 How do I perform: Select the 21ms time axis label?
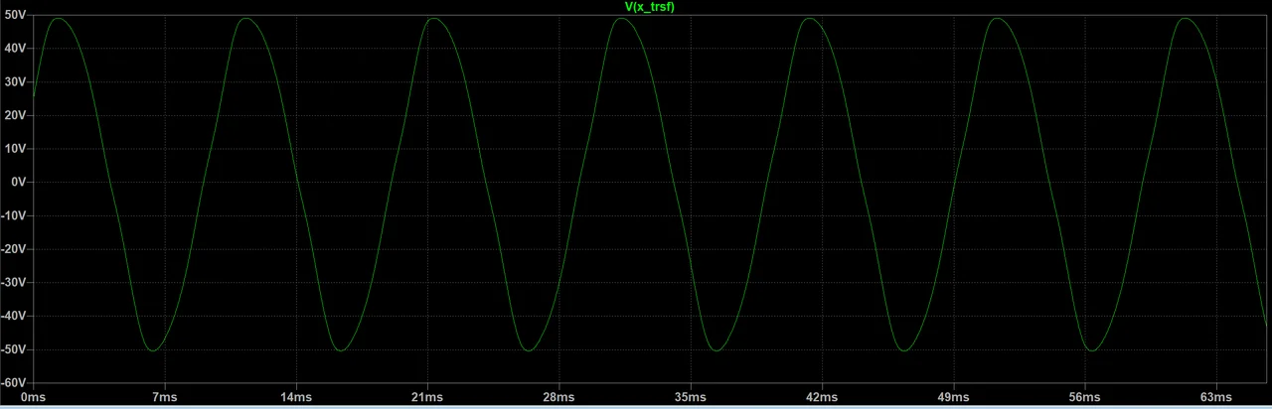coord(427,398)
